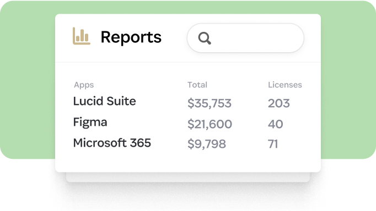Viewport: 376px width, 211px height.
Task: Click the 203 licenses count
Action: point(278,103)
